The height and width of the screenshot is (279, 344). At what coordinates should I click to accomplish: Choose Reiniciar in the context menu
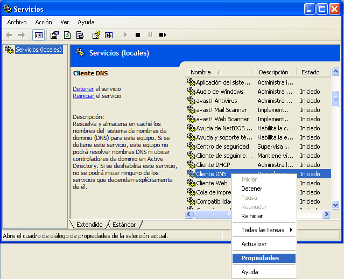click(264, 216)
